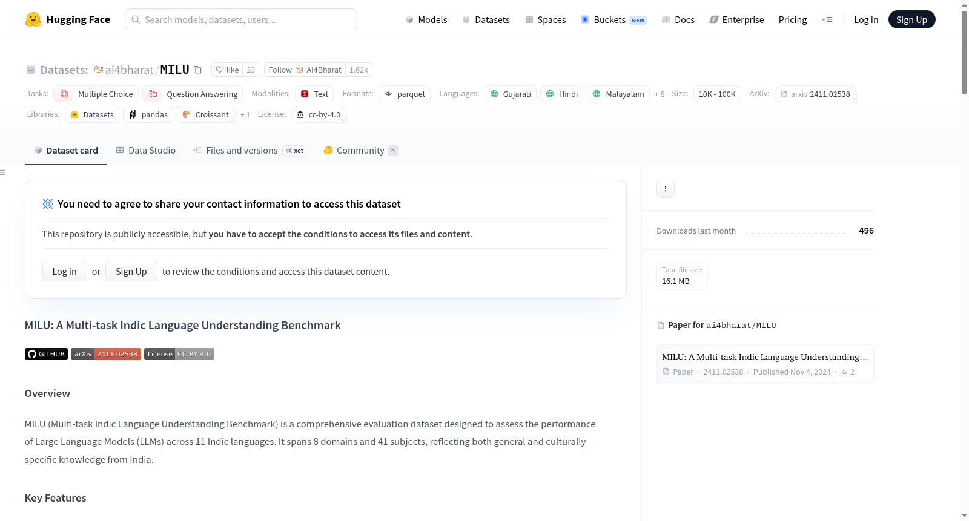Click the Sign Up button in access notice
The image size is (969, 521).
point(131,271)
